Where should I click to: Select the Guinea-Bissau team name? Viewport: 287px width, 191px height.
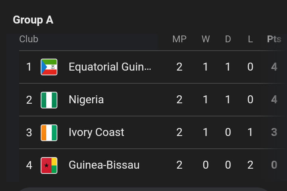pos(104,165)
